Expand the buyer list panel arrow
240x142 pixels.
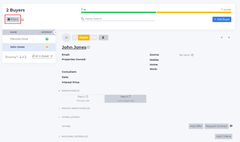[x=56, y=32]
